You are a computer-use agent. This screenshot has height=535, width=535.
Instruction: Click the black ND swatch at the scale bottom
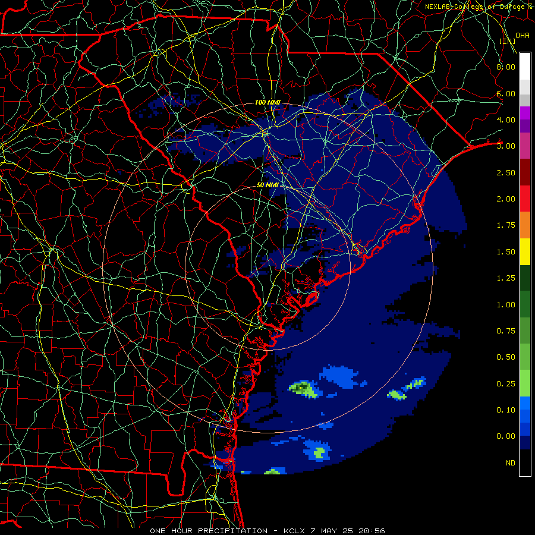click(x=525, y=462)
